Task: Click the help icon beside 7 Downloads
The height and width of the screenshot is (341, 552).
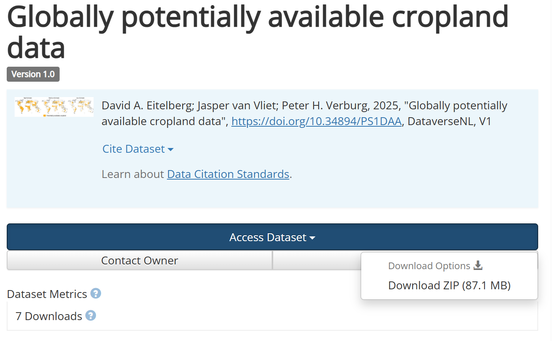Action: coord(91,316)
